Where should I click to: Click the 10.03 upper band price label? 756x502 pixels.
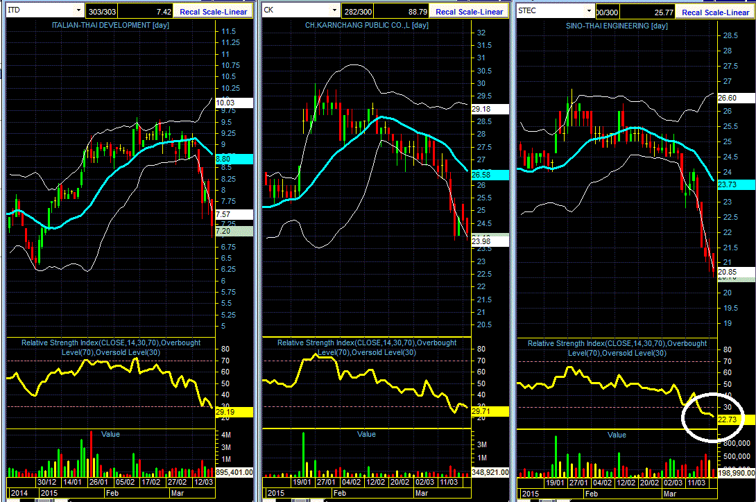(234, 103)
